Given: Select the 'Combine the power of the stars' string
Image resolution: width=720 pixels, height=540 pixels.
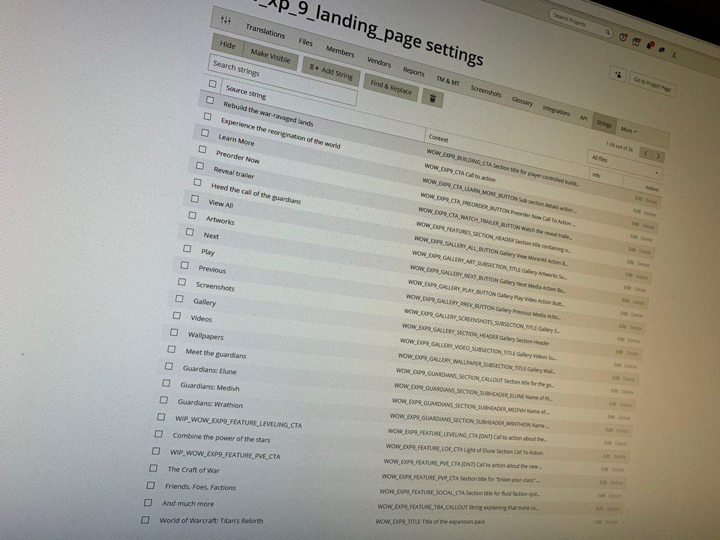Looking at the screenshot, I should [221, 437].
